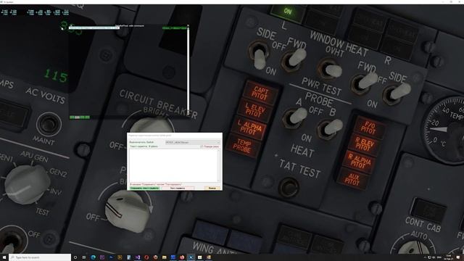464x261 pixels.
Task: Push the TAT TEST button
Action: pos(289,187)
